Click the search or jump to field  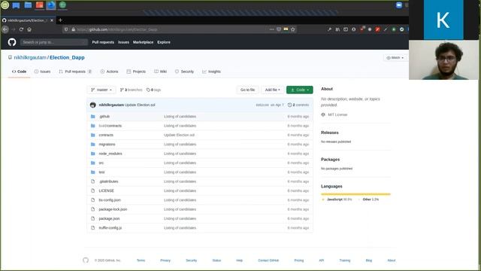pyautogui.click(x=53, y=42)
